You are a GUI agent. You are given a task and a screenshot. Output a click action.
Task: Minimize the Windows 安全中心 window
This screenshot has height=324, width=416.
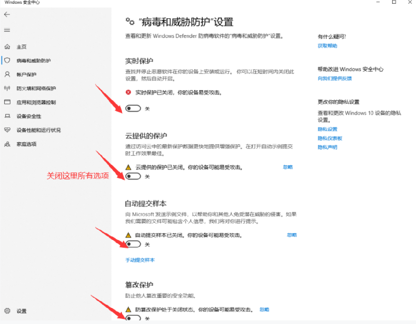(x=378, y=2)
